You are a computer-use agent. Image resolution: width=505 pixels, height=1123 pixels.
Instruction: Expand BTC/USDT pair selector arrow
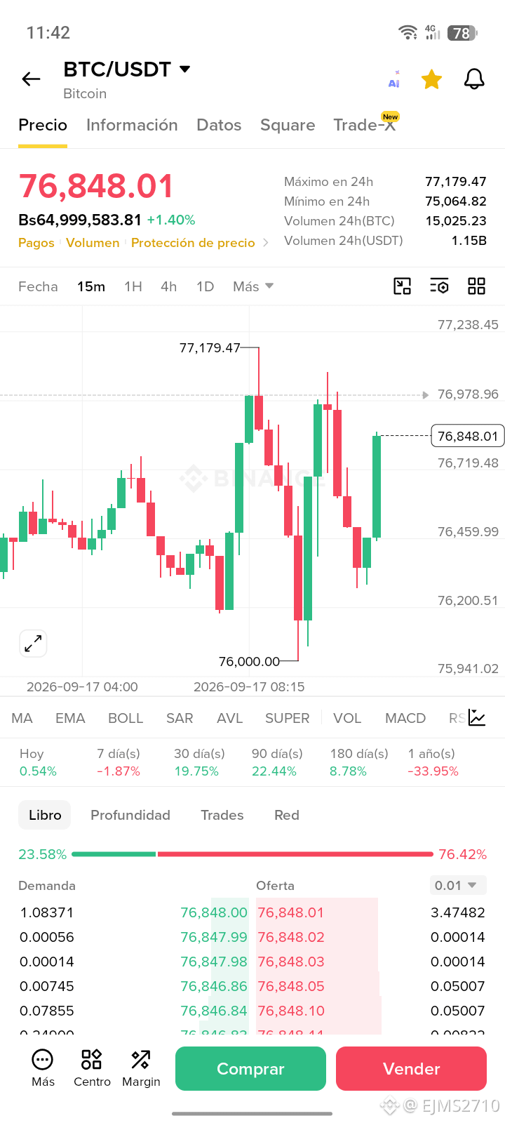(185, 69)
